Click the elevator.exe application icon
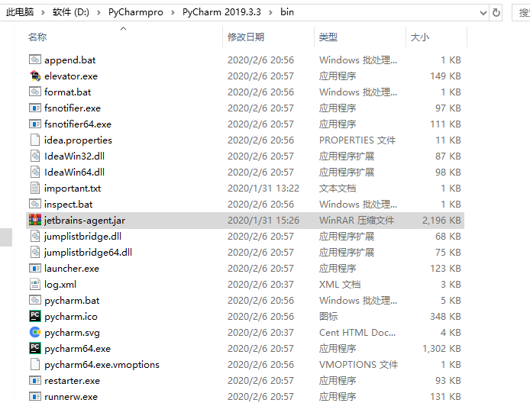The height and width of the screenshot is (403, 530). (x=35, y=76)
